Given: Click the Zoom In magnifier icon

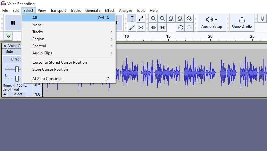Looking at the screenshot, I should click(153, 19).
